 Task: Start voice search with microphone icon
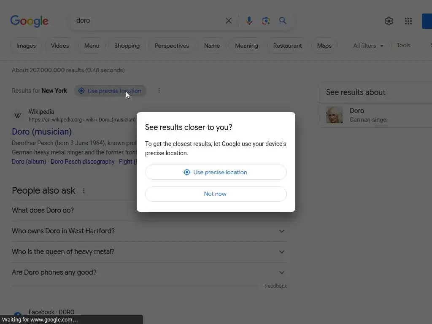coord(249,21)
